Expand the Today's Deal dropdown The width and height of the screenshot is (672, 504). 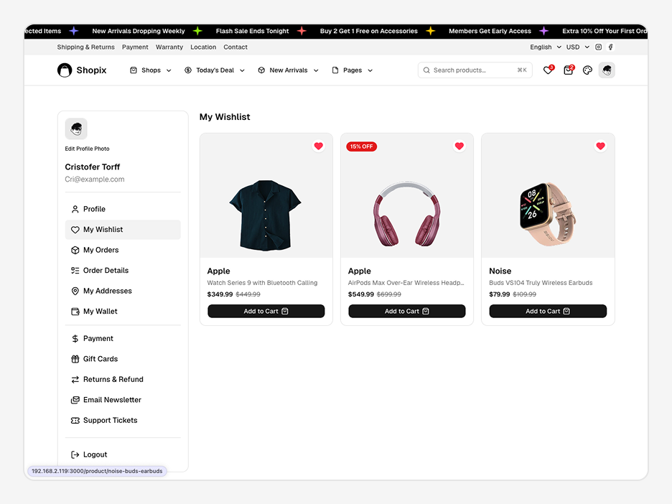tap(215, 70)
